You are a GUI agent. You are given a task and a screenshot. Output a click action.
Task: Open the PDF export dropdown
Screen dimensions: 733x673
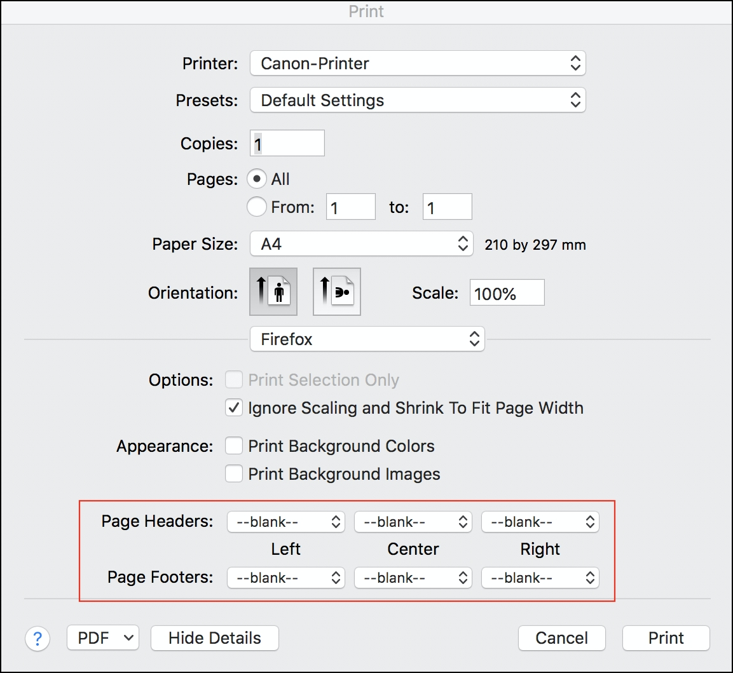pos(102,638)
